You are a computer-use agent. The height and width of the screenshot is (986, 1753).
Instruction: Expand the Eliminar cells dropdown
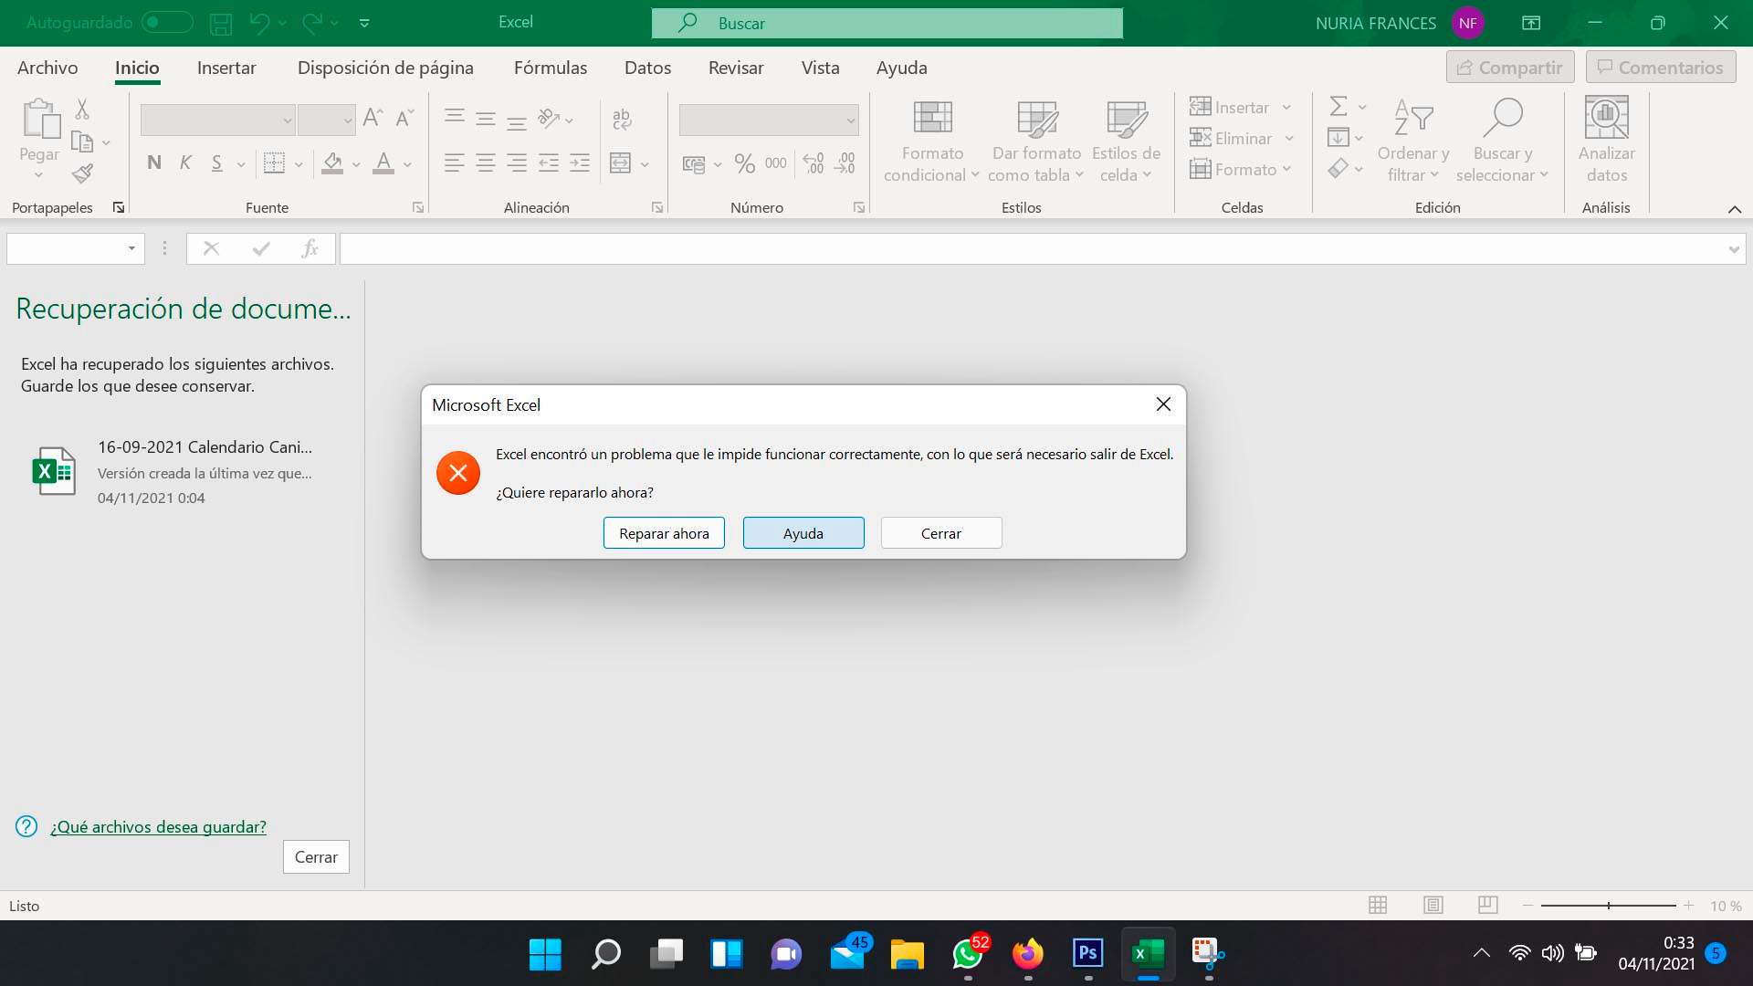[1289, 139]
